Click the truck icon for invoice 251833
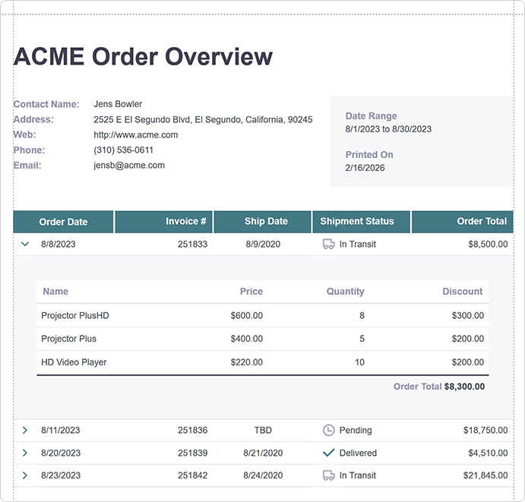This screenshot has width=525, height=502. click(x=328, y=245)
